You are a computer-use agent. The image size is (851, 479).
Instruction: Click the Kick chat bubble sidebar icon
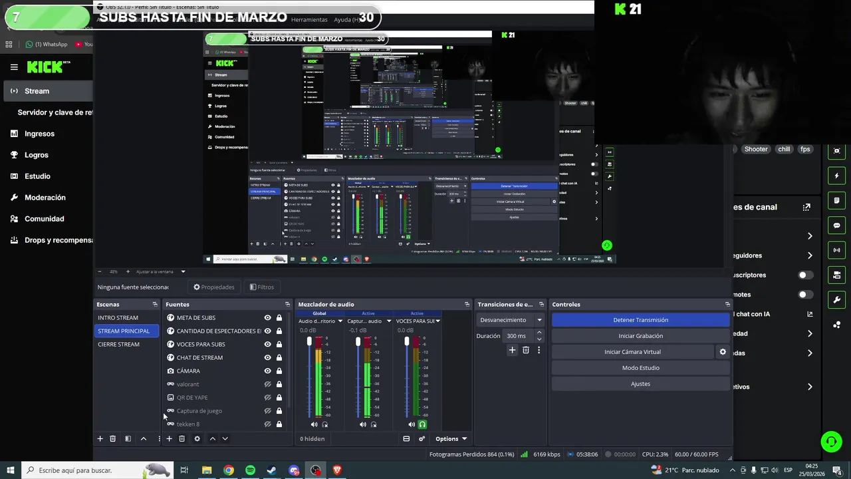[x=837, y=226]
